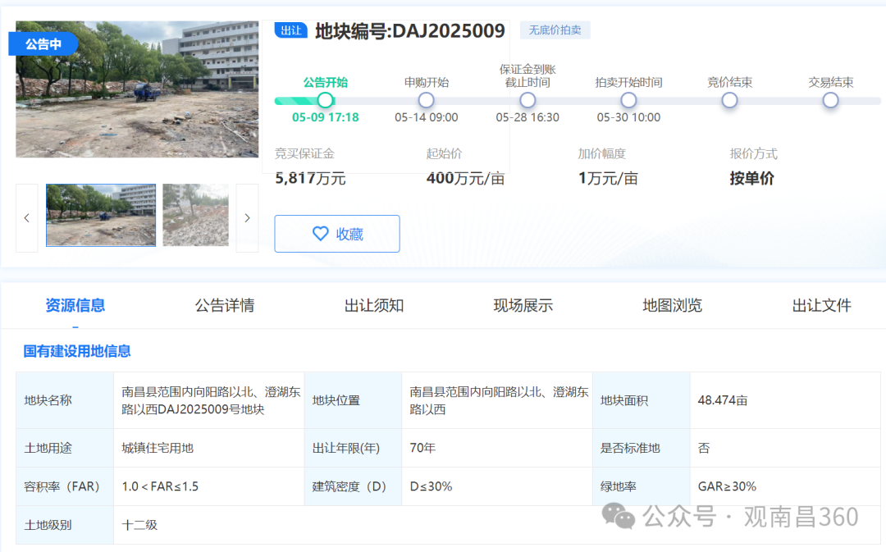Viewport: 886px width, 552px height.
Task: Click the blue 出让 tag
Action: [x=290, y=30]
